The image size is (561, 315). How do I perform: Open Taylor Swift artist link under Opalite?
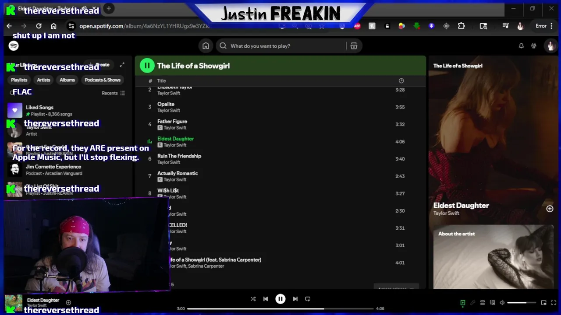[x=169, y=110]
